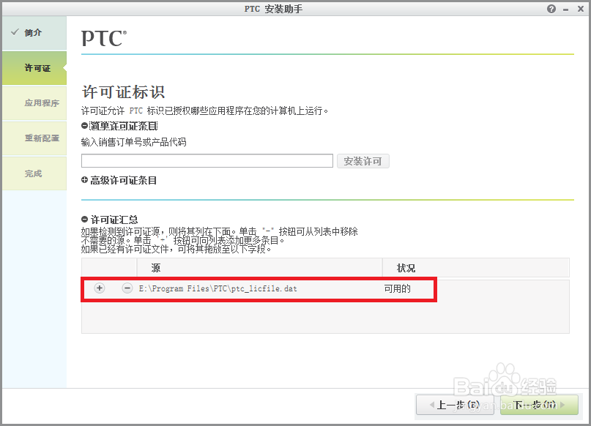Go back with 上一步 button
591x426 pixels.
pyautogui.click(x=455, y=405)
